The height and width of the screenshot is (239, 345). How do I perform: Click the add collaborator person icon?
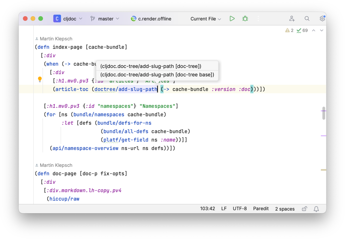pos(292,18)
